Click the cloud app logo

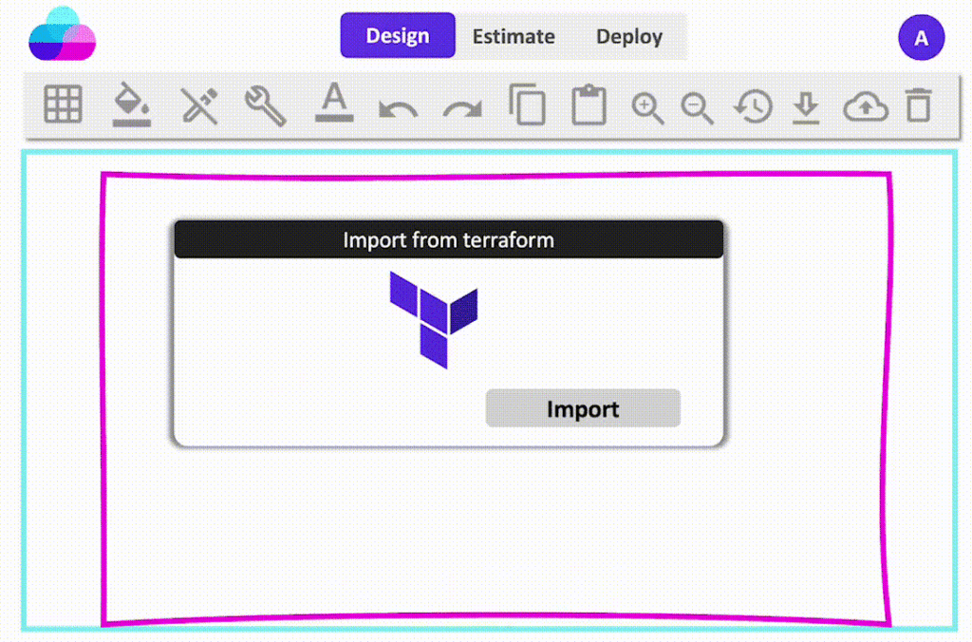(62, 34)
